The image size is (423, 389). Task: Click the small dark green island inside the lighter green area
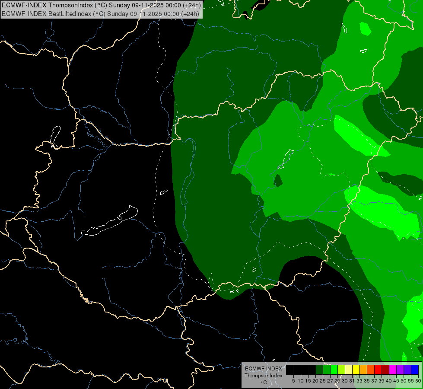(x=278, y=181)
